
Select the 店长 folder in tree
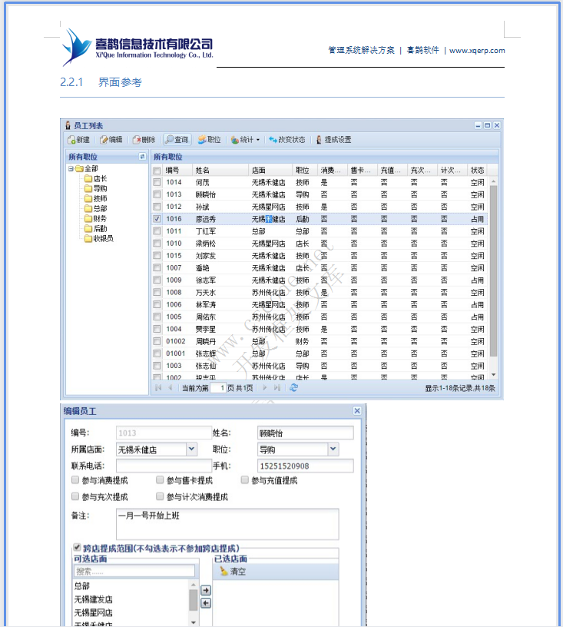96,179
